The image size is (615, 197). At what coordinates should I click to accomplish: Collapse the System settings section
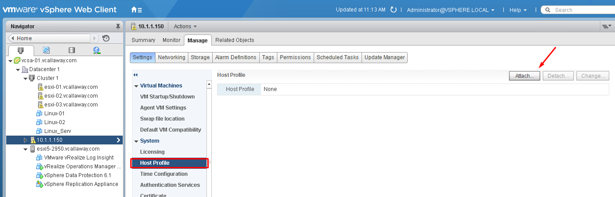(x=136, y=141)
